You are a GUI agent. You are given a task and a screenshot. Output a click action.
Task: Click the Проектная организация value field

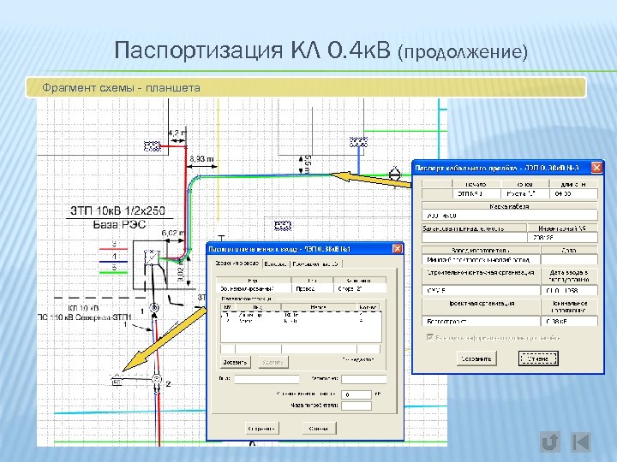[481, 321]
